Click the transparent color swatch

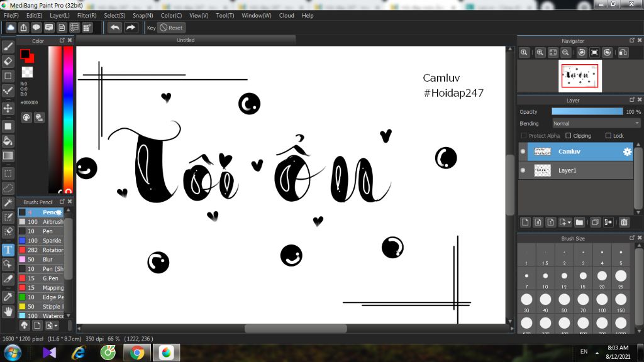click(x=27, y=72)
